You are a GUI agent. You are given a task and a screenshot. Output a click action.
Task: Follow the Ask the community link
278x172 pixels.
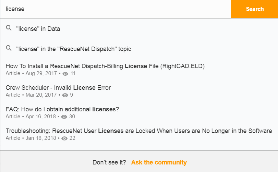click(x=159, y=162)
